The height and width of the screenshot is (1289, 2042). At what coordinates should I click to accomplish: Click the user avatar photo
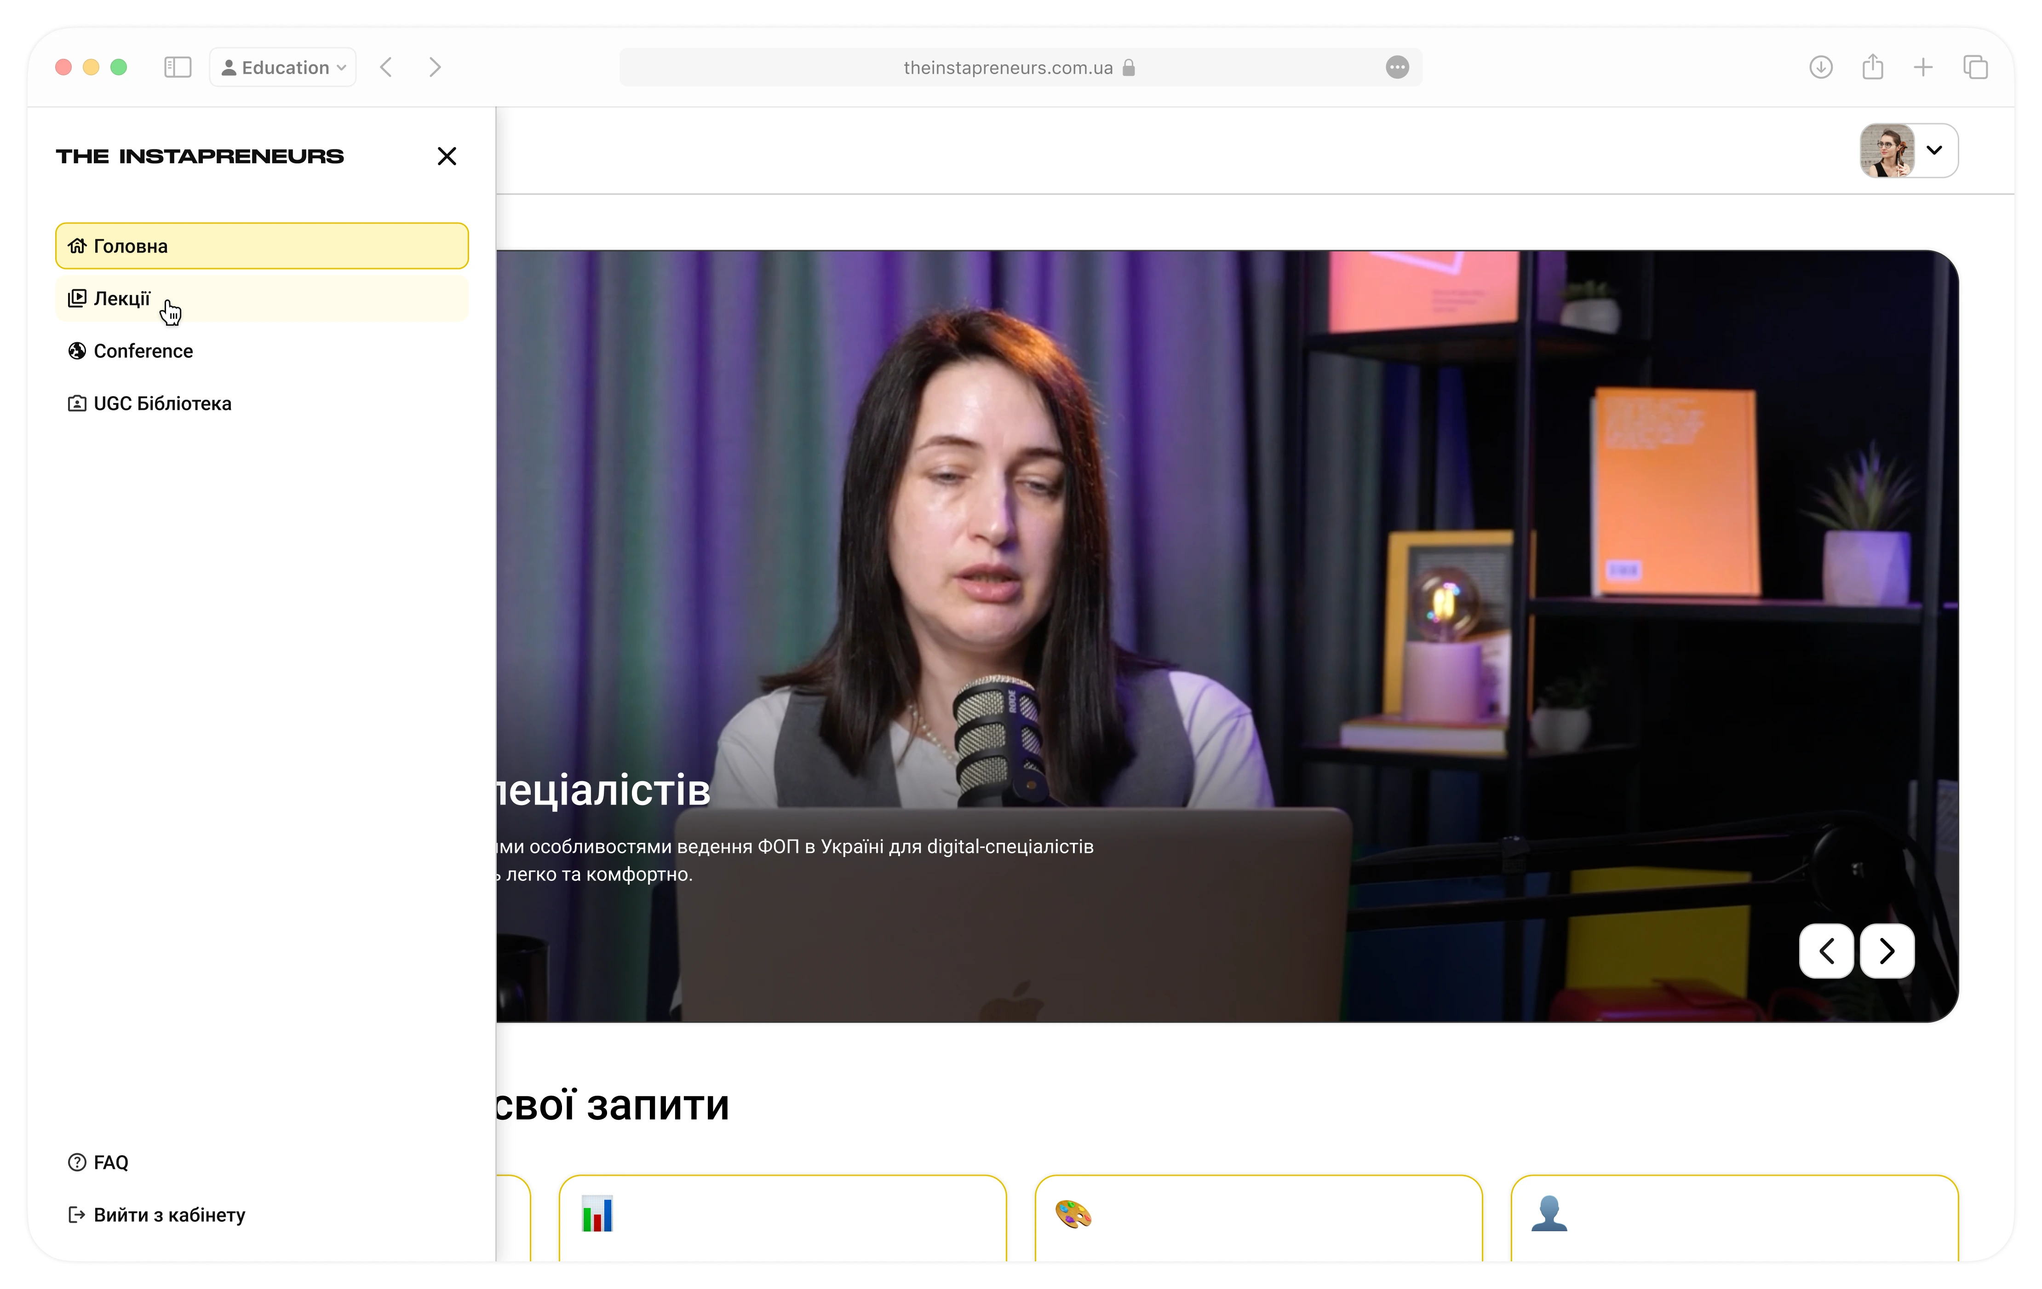pyautogui.click(x=1887, y=150)
